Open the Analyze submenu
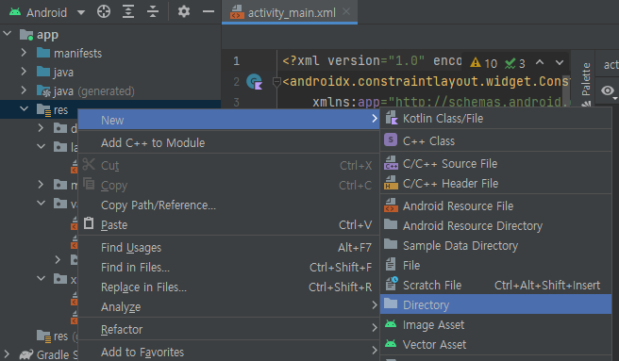The height and width of the screenshot is (361, 619). (x=228, y=306)
